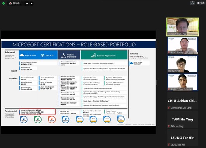The width and height of the screenshot is (206, 148).
Task: Click muted mic icon beside LEUNG Tsz Hin
Action: click(x=169, y=145)
